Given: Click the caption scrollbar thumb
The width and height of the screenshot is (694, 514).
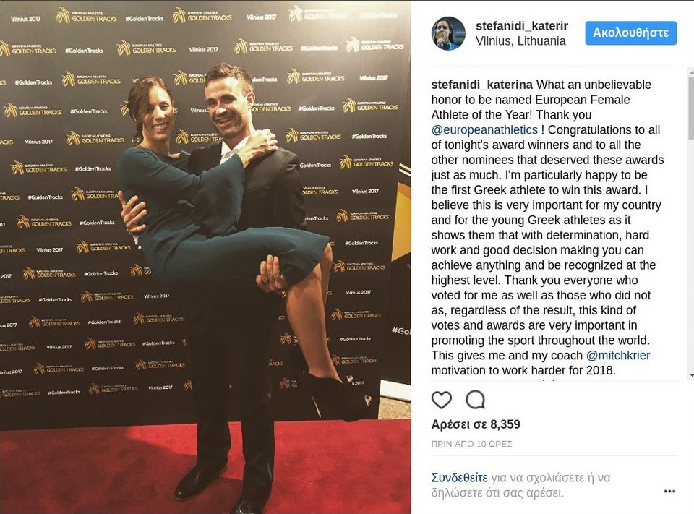Looking at the screenshot, I should point(691,108).
